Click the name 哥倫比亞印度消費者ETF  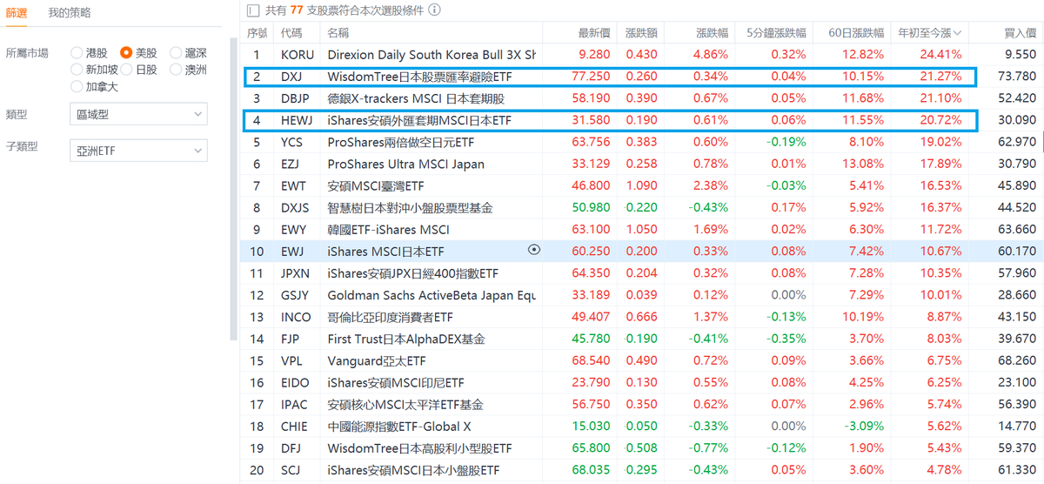click(x=391, y=317)
